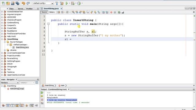Screen dimensions: 196x110
Task: Click the Clean and Build icon
Action: pyautogui.click(x=62, y=3)
